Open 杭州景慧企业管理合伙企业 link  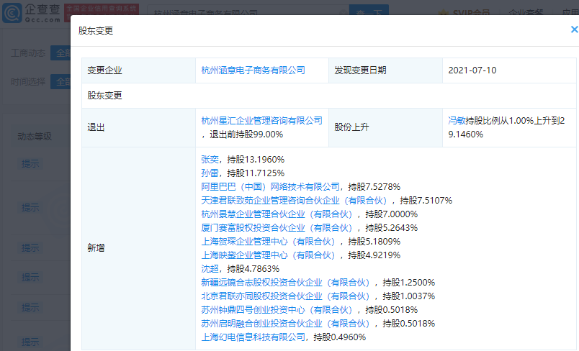277,214
